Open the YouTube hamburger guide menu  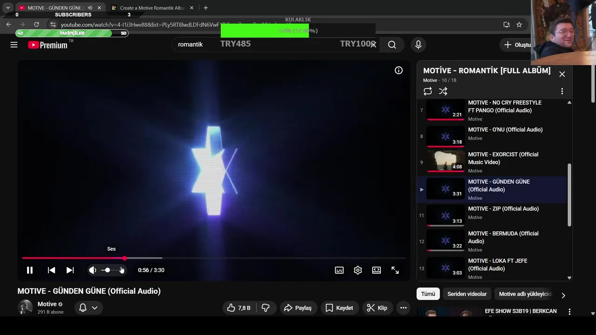[14, 45]
